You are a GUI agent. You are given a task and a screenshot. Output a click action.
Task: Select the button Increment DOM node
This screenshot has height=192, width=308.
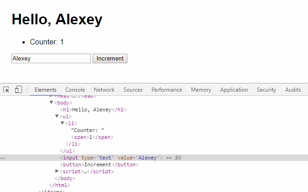(x=99, y=165)
